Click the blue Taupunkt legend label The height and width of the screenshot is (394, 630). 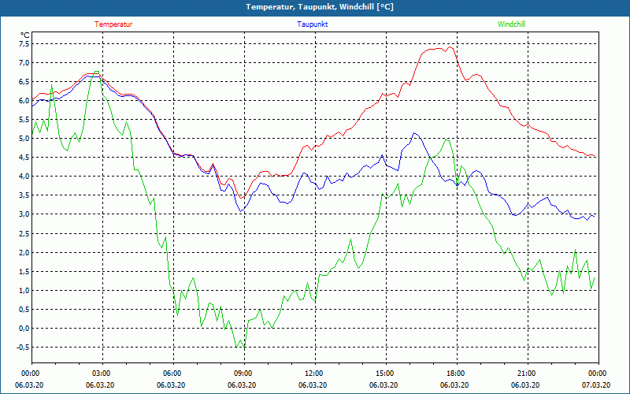312,24
